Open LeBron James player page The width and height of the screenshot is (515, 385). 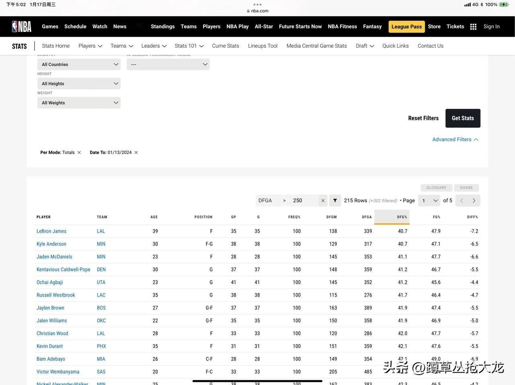(51, 231)
